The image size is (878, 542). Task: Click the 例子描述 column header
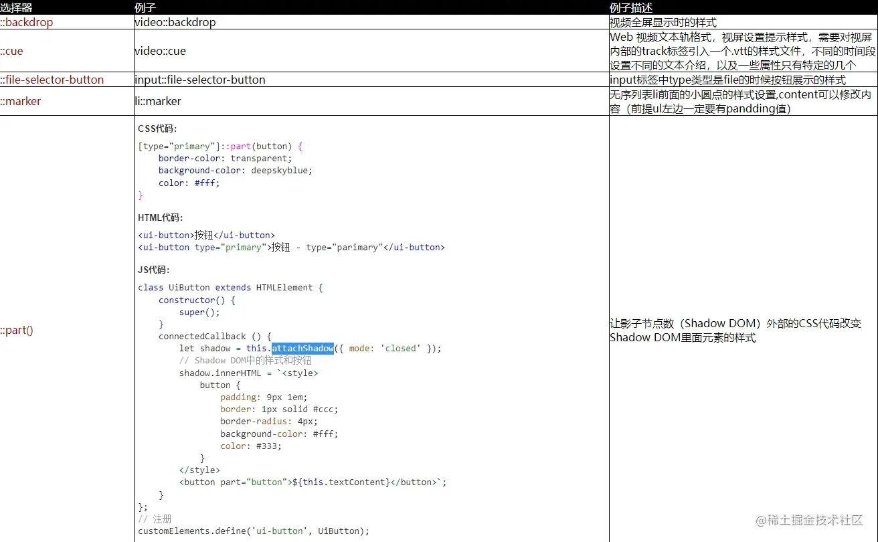[631, 7]
